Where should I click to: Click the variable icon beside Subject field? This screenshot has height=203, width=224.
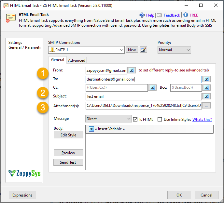point(206,96)
